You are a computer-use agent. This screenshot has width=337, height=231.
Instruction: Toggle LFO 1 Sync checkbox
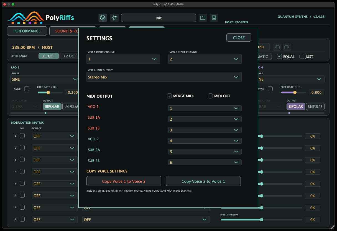tap(27, 89)
